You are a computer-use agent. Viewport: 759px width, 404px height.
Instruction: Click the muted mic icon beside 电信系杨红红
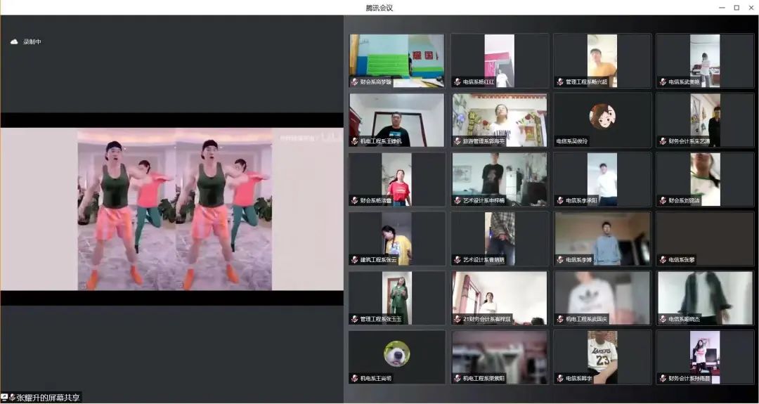point(458,82)
